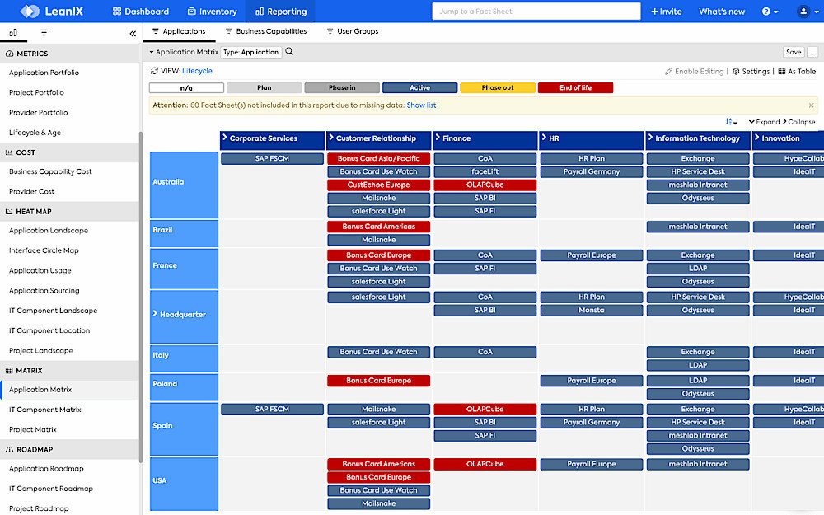Collapse all matrix rows
The height and width of the screenshot is (515, 824).
click(x=798, y=121)
